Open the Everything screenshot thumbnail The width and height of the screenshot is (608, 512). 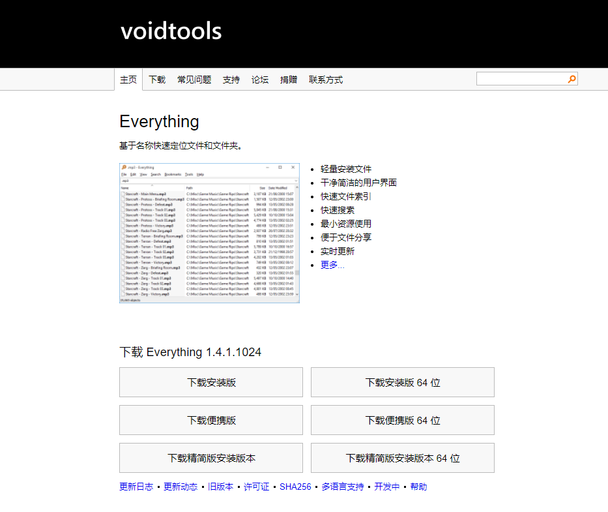209,233
